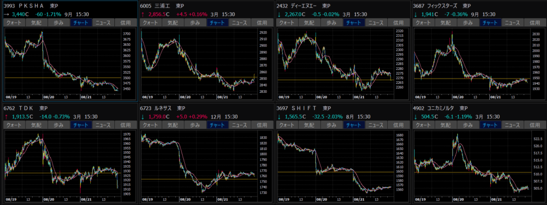Click the right arrow beside PKSHA price

[6, 14]
